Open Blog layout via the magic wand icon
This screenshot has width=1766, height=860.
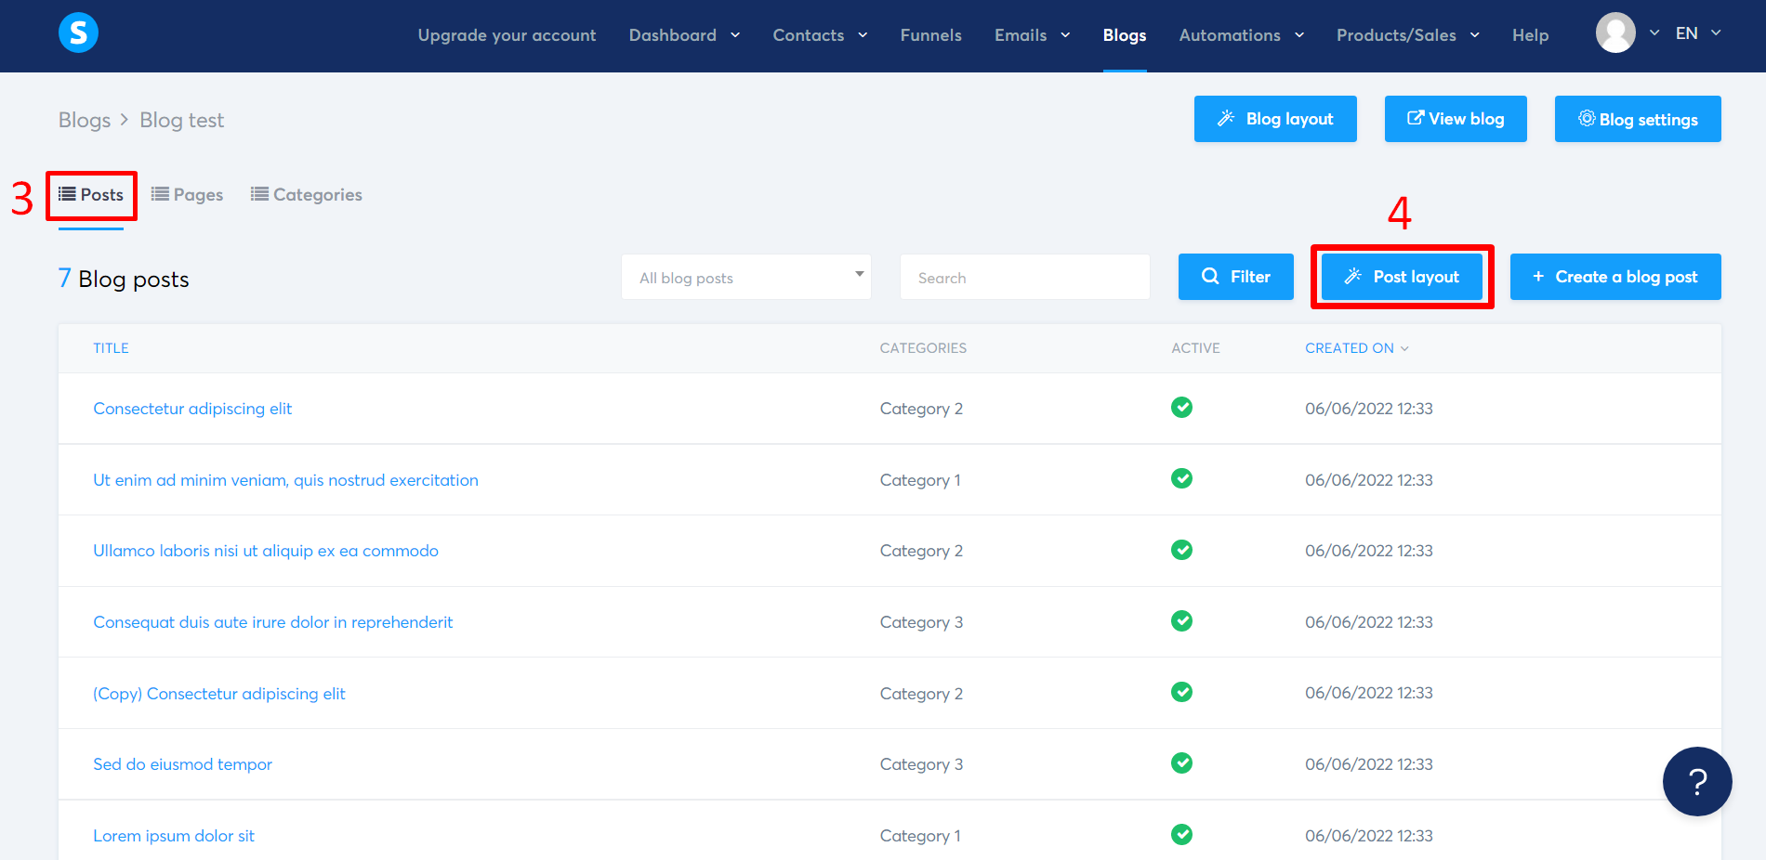click(x=1227, y=119)
